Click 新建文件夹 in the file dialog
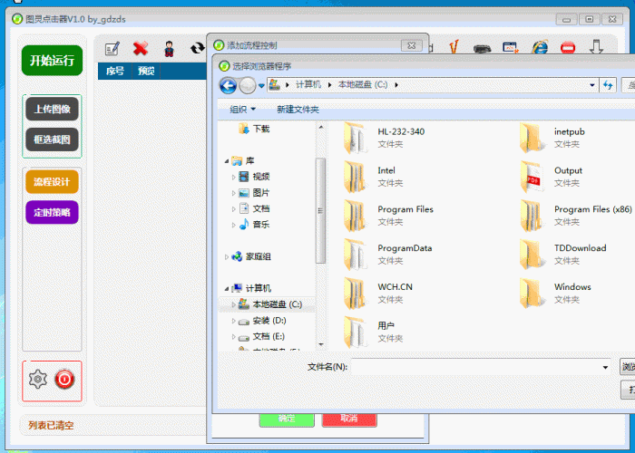 point(298,110)
